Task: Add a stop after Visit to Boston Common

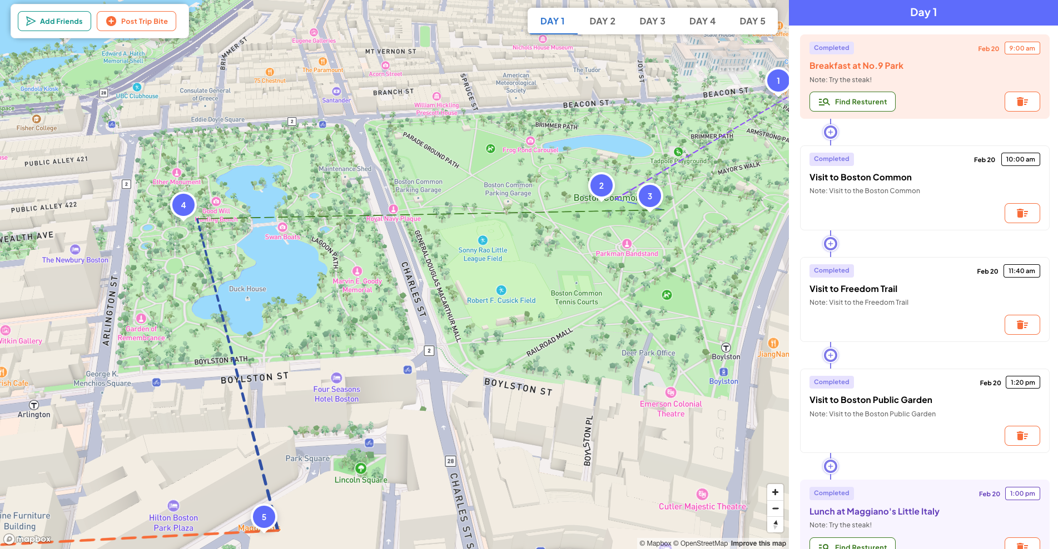Action: click(x=831, y=244)
